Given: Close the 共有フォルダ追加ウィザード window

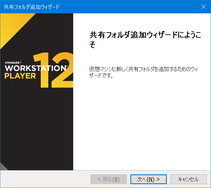Looking at the screenshot, I should [x=203, y=7].
